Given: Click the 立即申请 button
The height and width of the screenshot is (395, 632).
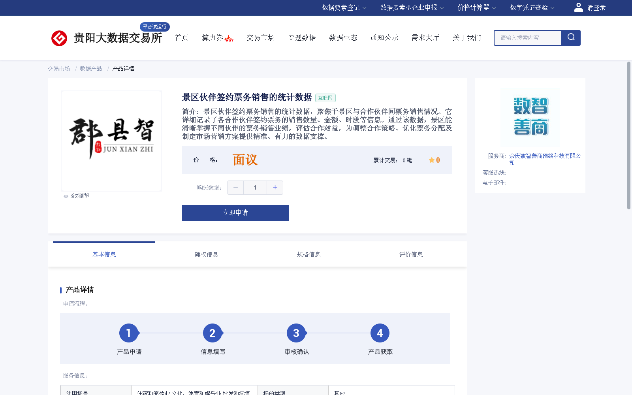Looking at the screenshot, I should click(235, 213).
